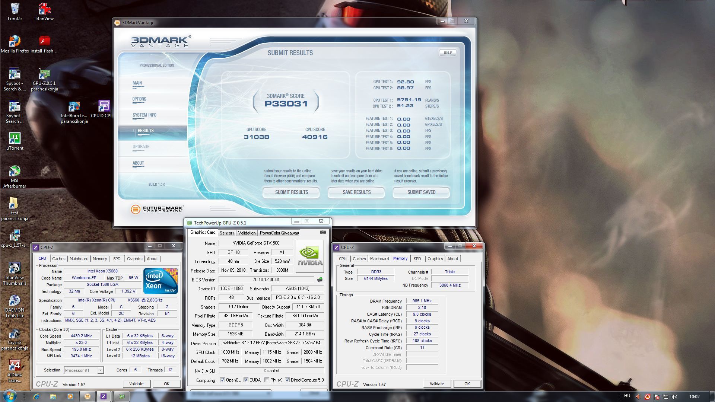Screen dimensions: 715x402
Task: Switch to 3DMark Vantage taskbar button
Action: [x=88, y=396]
